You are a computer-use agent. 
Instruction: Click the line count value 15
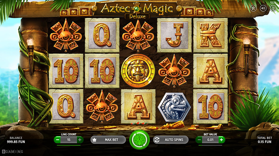pos(69,140)
